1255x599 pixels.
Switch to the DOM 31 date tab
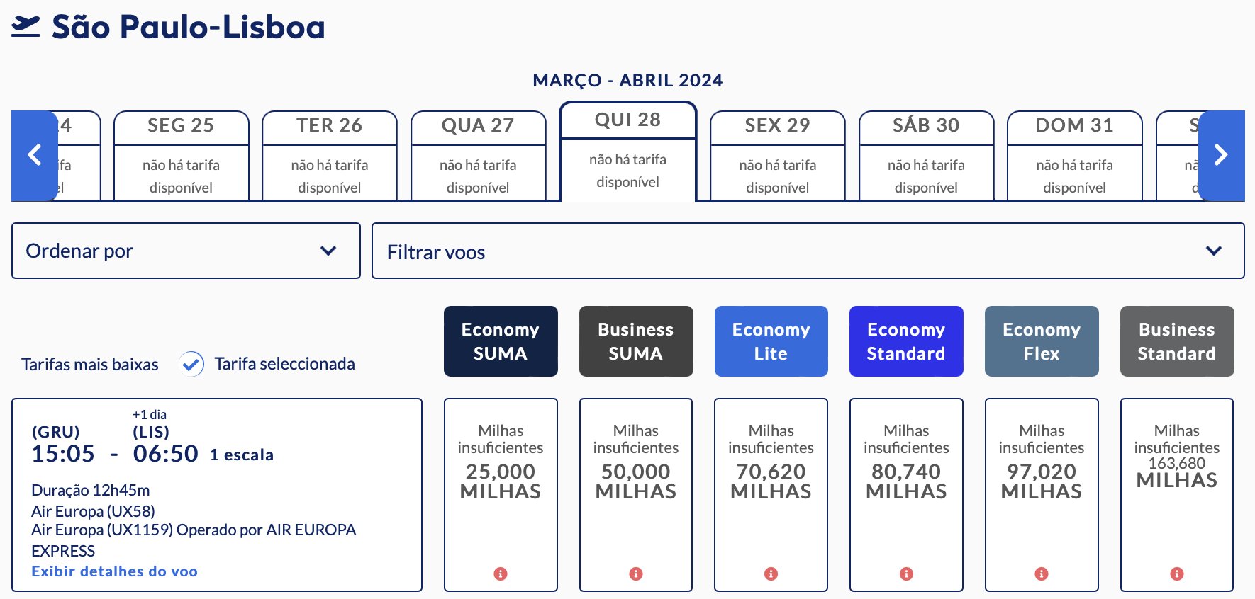click(x=1075, y=156)
